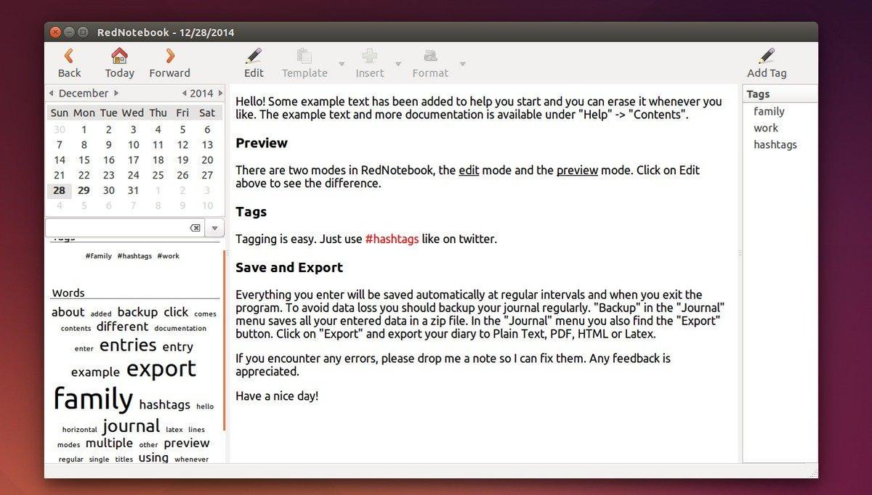
Task: Click the word 'about' in word cloud
Action: 68,312
